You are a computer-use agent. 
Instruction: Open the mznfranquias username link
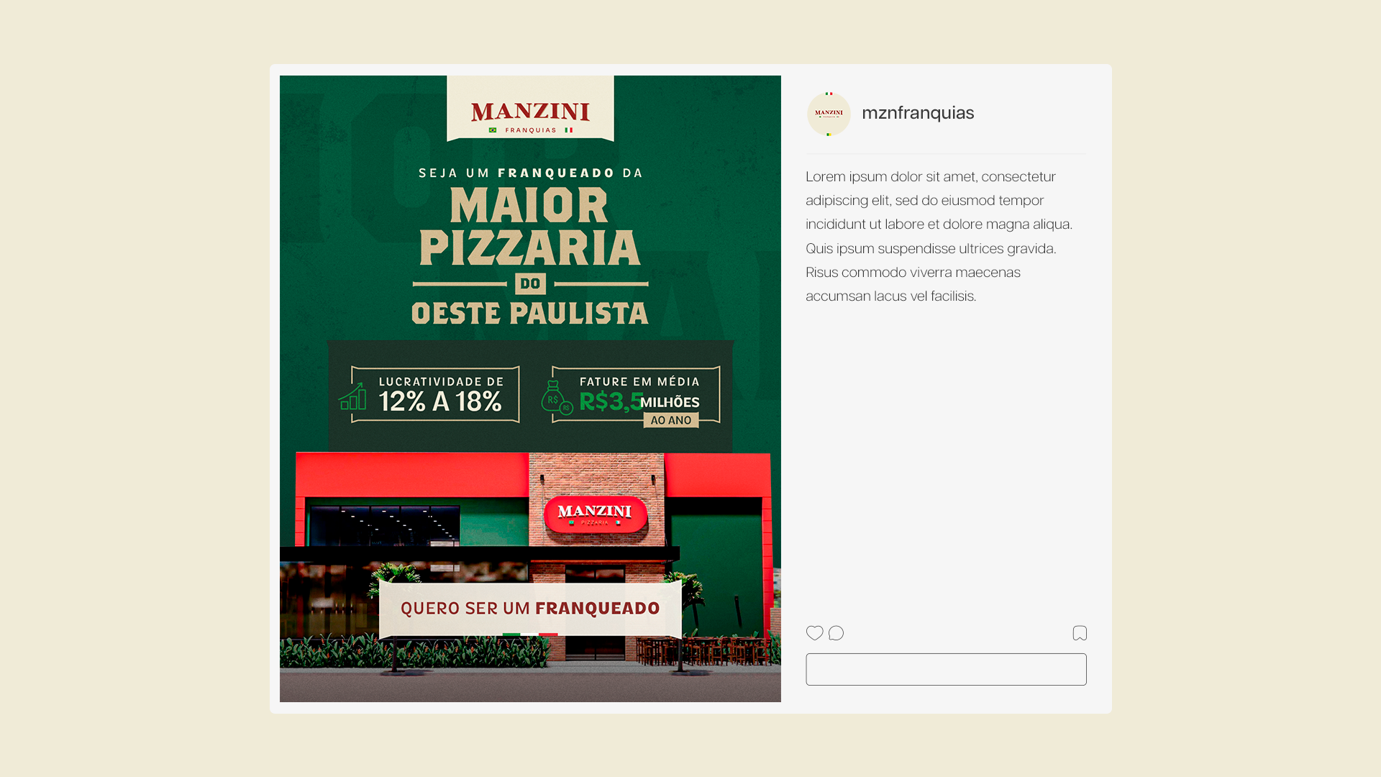point(918,113)
